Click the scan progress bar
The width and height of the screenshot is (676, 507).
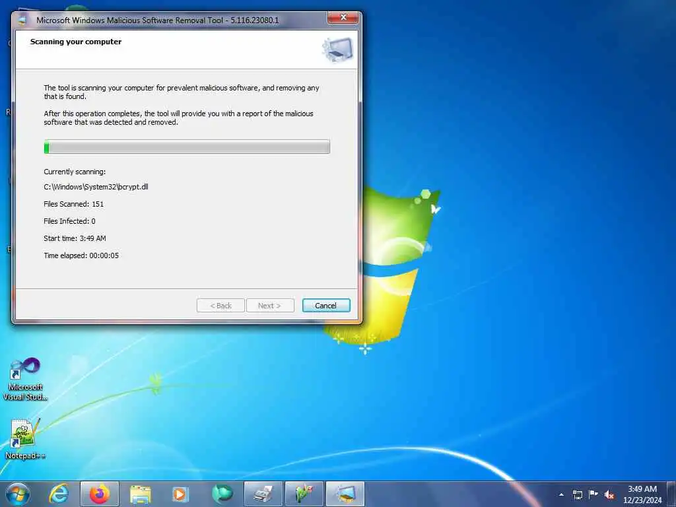pyautogui.click(x=187, y=147)
